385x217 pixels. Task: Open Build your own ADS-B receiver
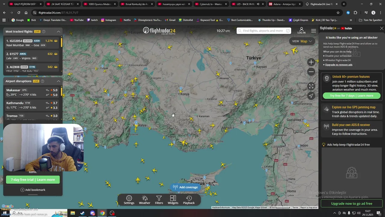click(x=352, y=129)
